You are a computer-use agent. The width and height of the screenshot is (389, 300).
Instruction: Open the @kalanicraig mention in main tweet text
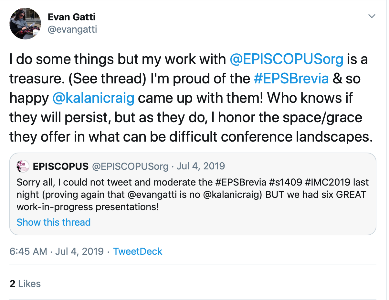pyautogui.click(x=93, y=98)
